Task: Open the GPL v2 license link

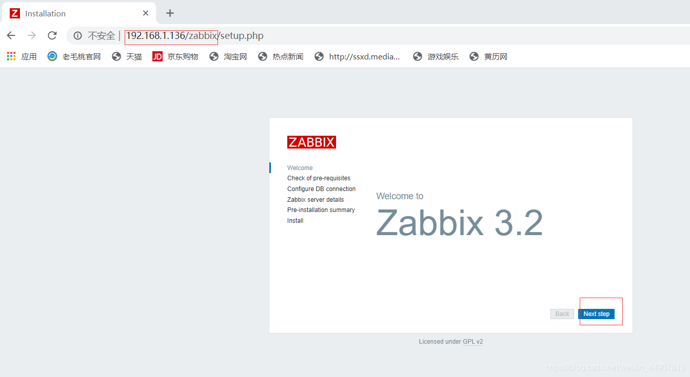Action: (472, 342)
